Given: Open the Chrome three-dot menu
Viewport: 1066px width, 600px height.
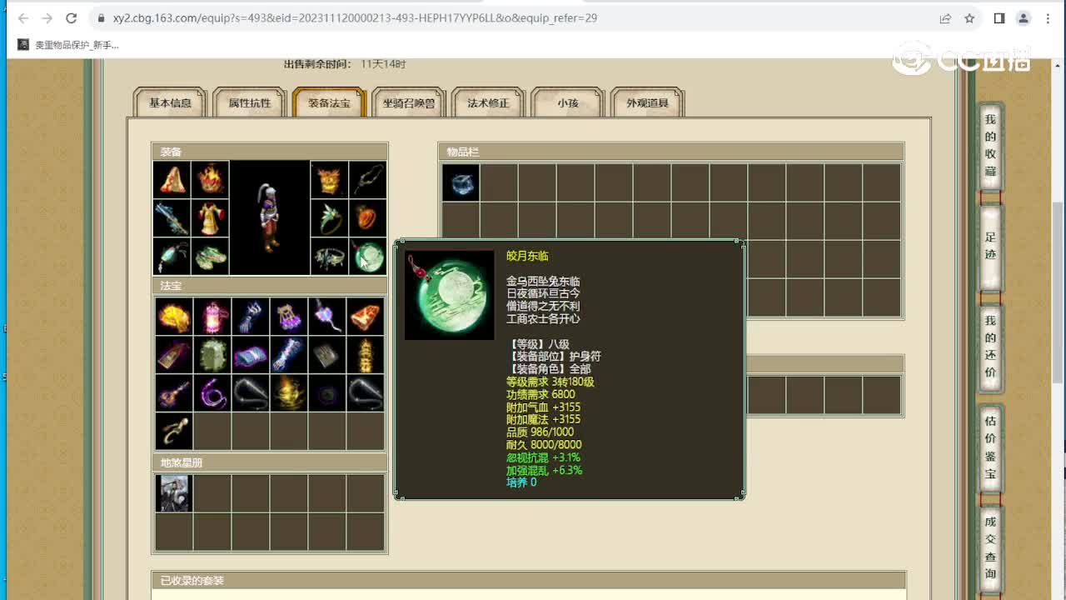Looking at the screenshot, I should point(1048,17).
